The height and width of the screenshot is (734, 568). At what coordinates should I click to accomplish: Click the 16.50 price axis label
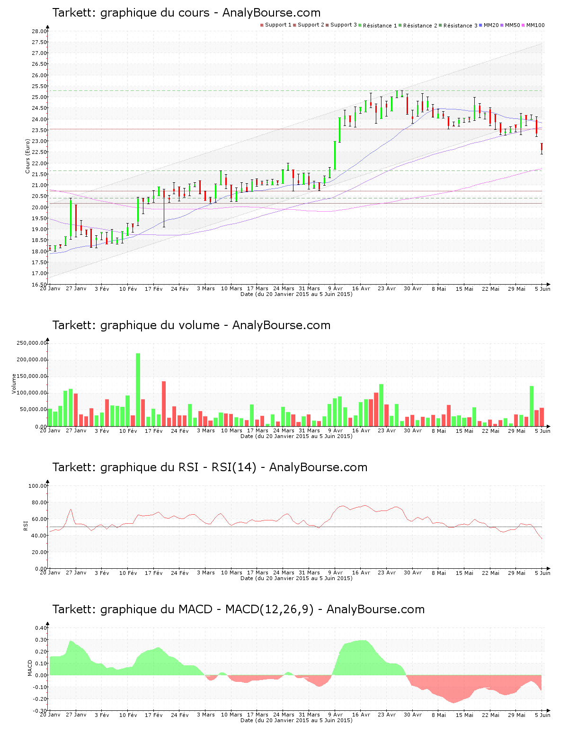click(x=40, y=285)
